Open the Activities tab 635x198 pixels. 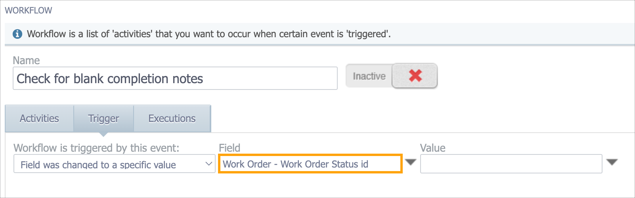(39, 118)
